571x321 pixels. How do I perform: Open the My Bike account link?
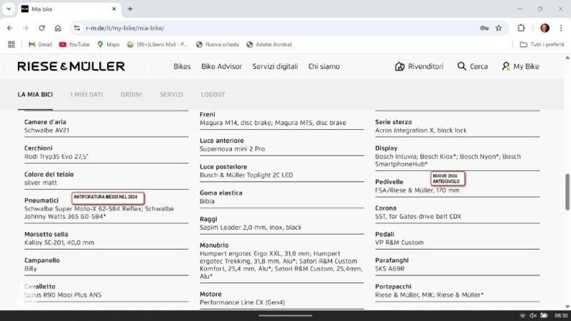[520, 66]
